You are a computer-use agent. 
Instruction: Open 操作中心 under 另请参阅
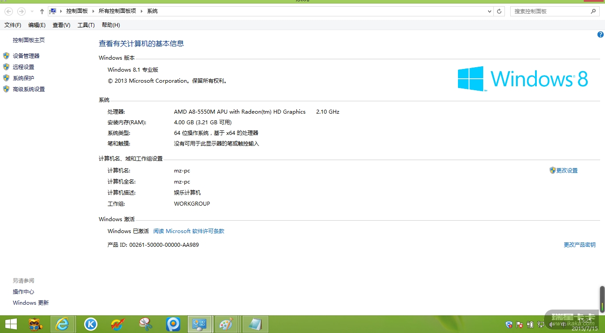(23, 292)
